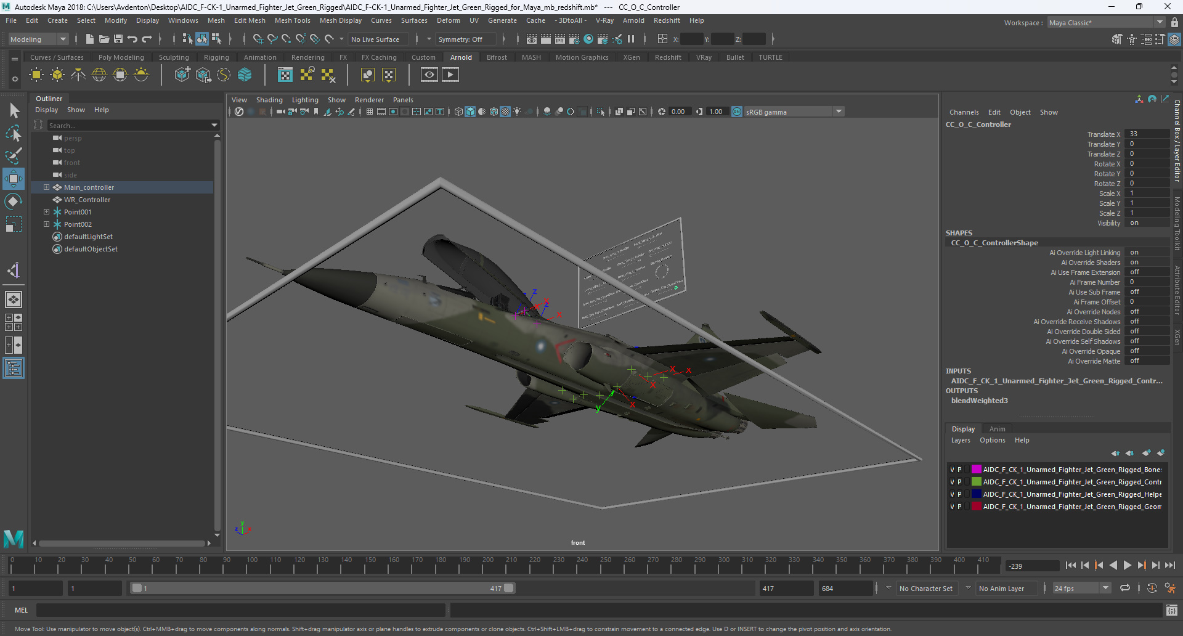Toggle use all lights bulb icon

518,112
